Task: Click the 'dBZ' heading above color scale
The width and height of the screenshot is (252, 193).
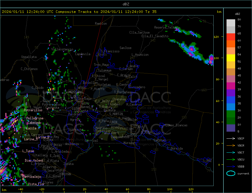Action: point(237,14)
